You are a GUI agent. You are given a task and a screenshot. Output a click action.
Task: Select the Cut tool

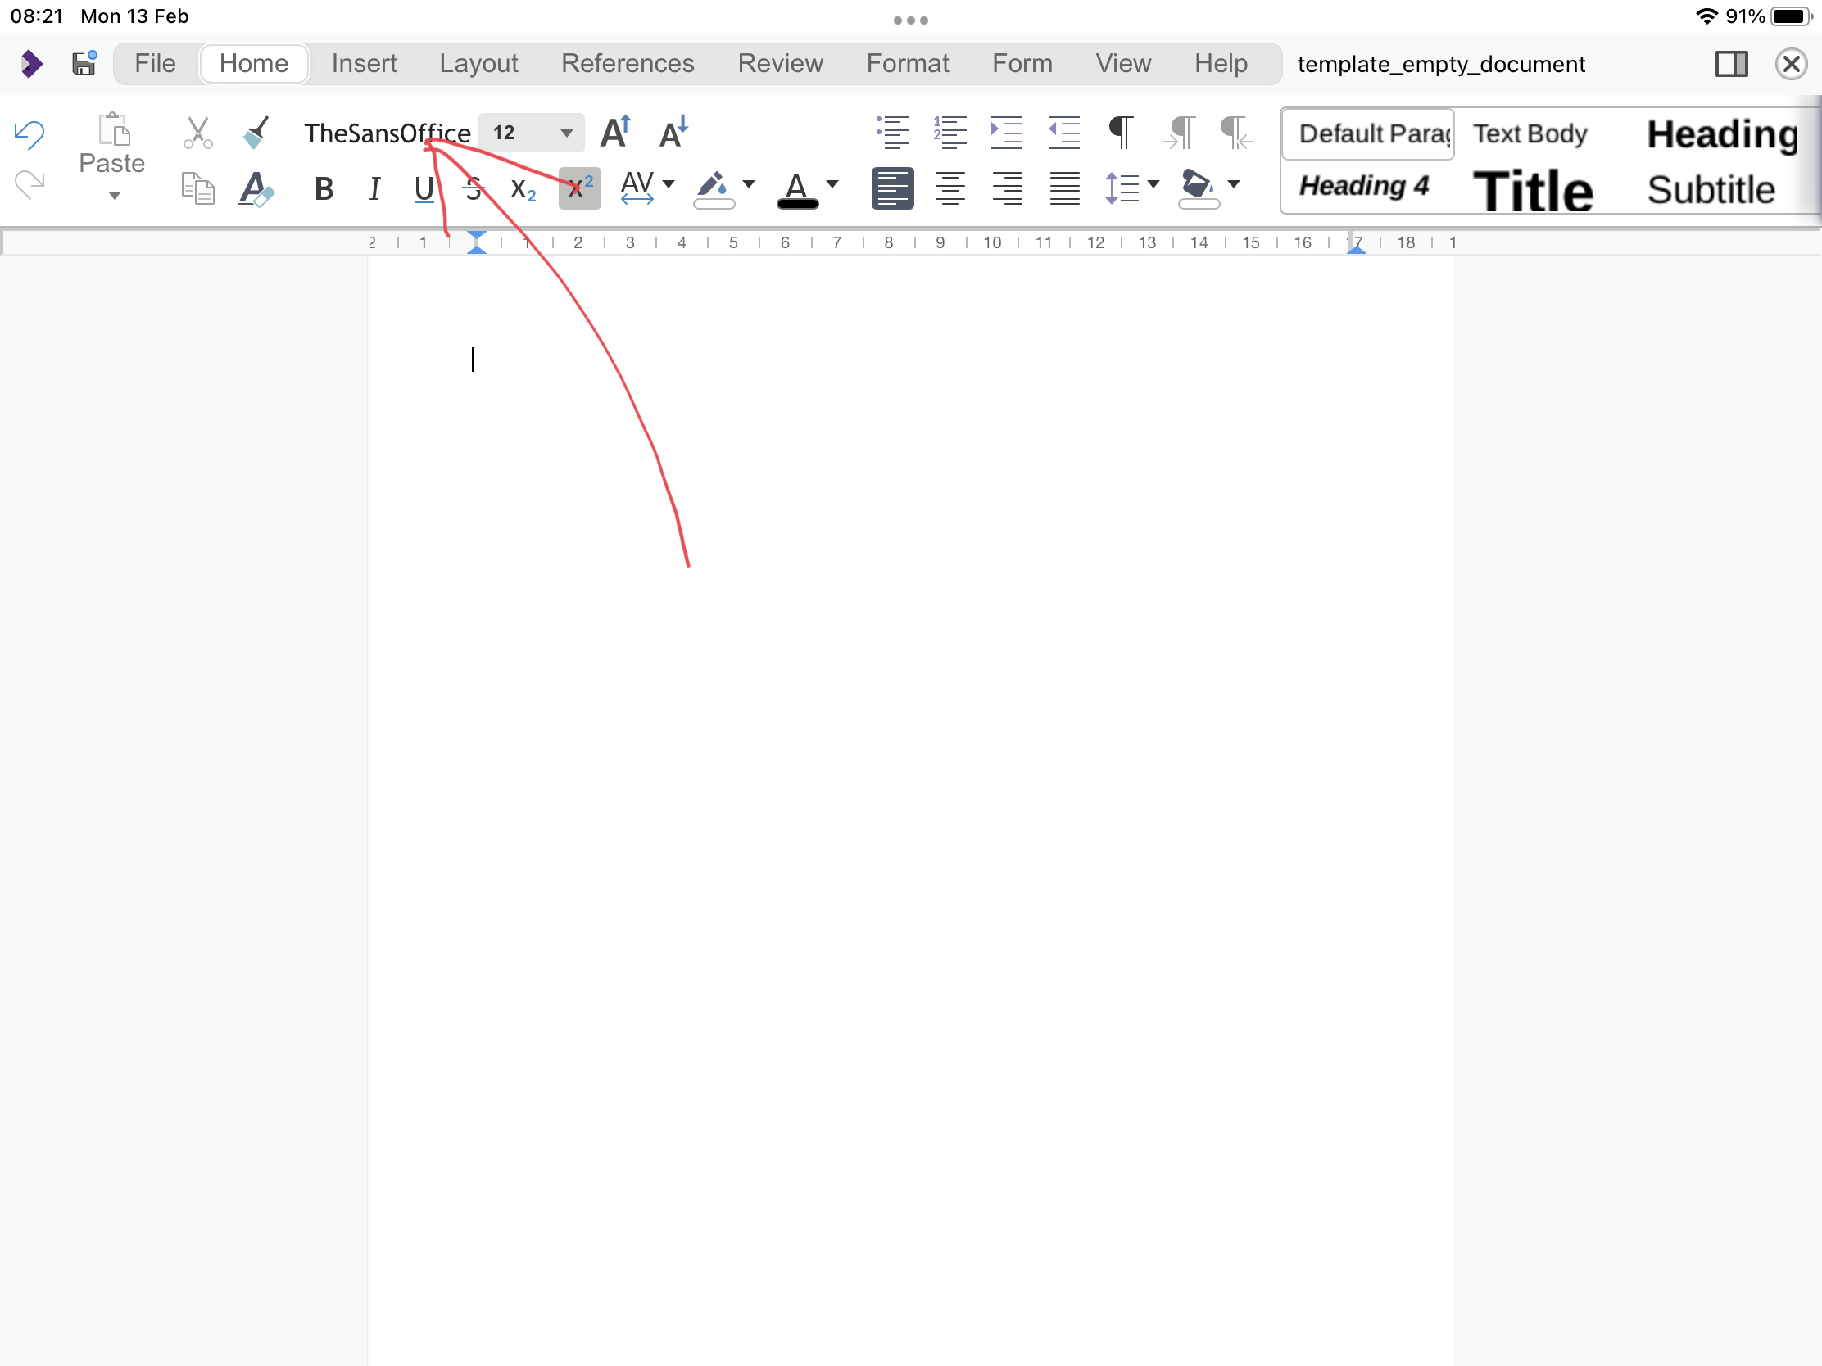coord(197,132)
